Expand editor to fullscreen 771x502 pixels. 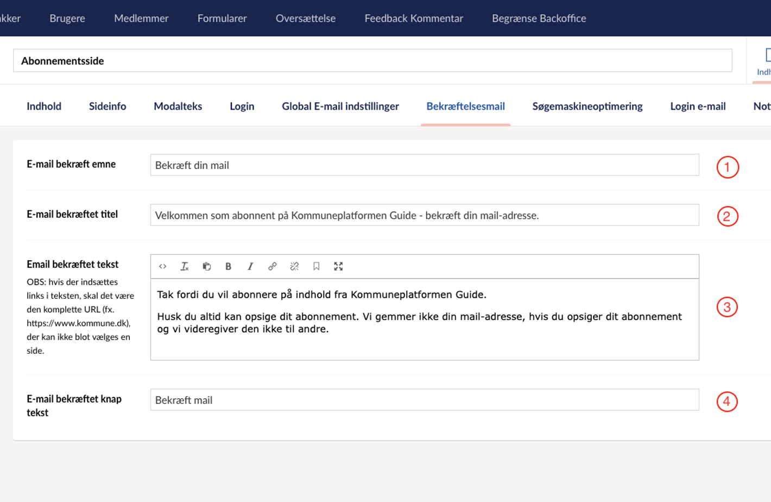(338, 266)
